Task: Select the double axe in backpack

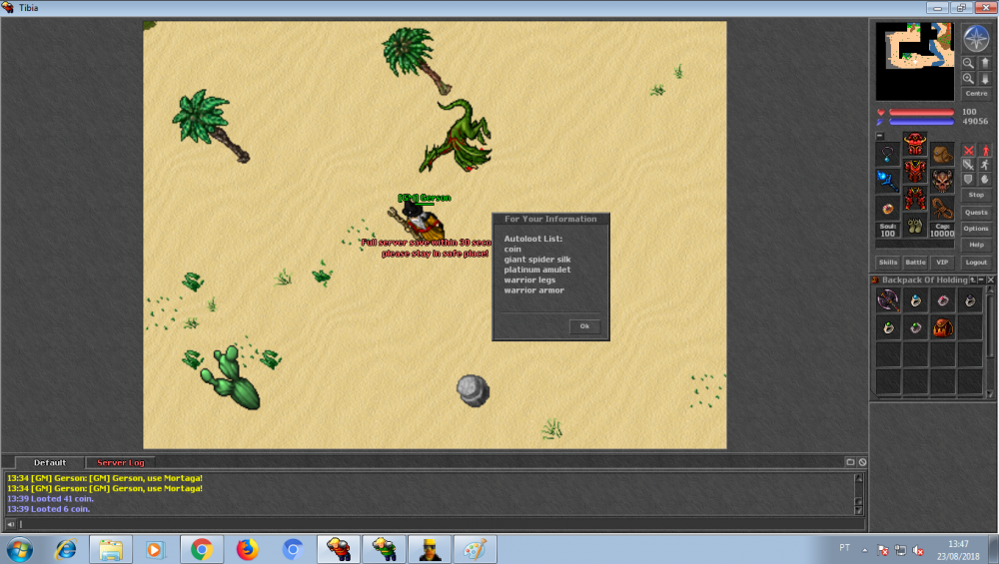Action: [x=888, y=300]
